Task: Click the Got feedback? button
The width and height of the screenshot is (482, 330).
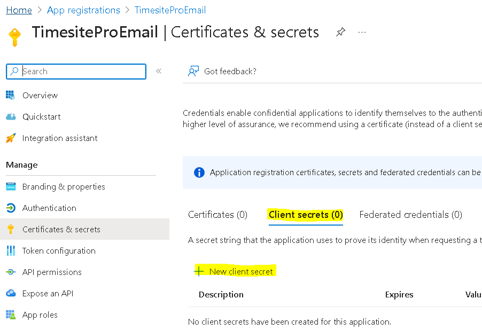Action: pyautogui.click(x=223, y=72)
